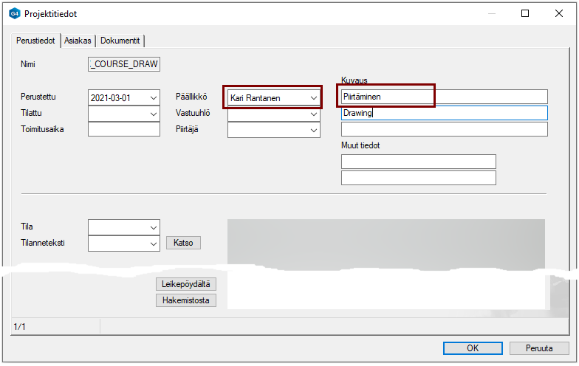The height and width of the screenshot is (366, 579).
Task: Click the G4 application icon in title bar
Action: pos(14,13)
